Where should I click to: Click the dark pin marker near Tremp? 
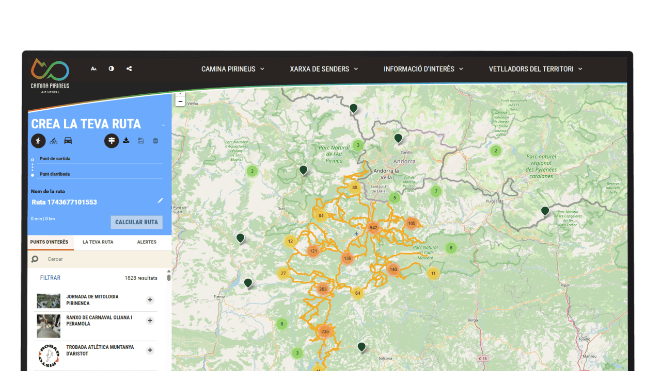(248, 283)
